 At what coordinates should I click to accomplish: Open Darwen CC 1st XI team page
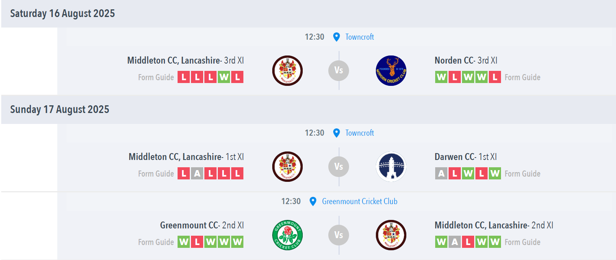tap(466, 157)
